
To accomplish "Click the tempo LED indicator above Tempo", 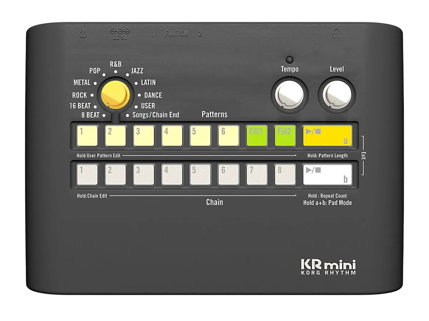I will click(x=290, y=59).
